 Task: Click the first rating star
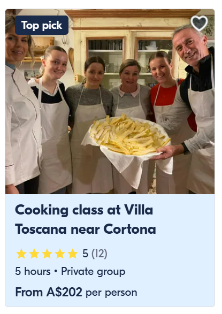(21, 254)
